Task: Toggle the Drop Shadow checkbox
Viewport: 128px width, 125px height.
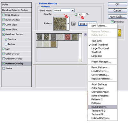Action: point(4,15)
